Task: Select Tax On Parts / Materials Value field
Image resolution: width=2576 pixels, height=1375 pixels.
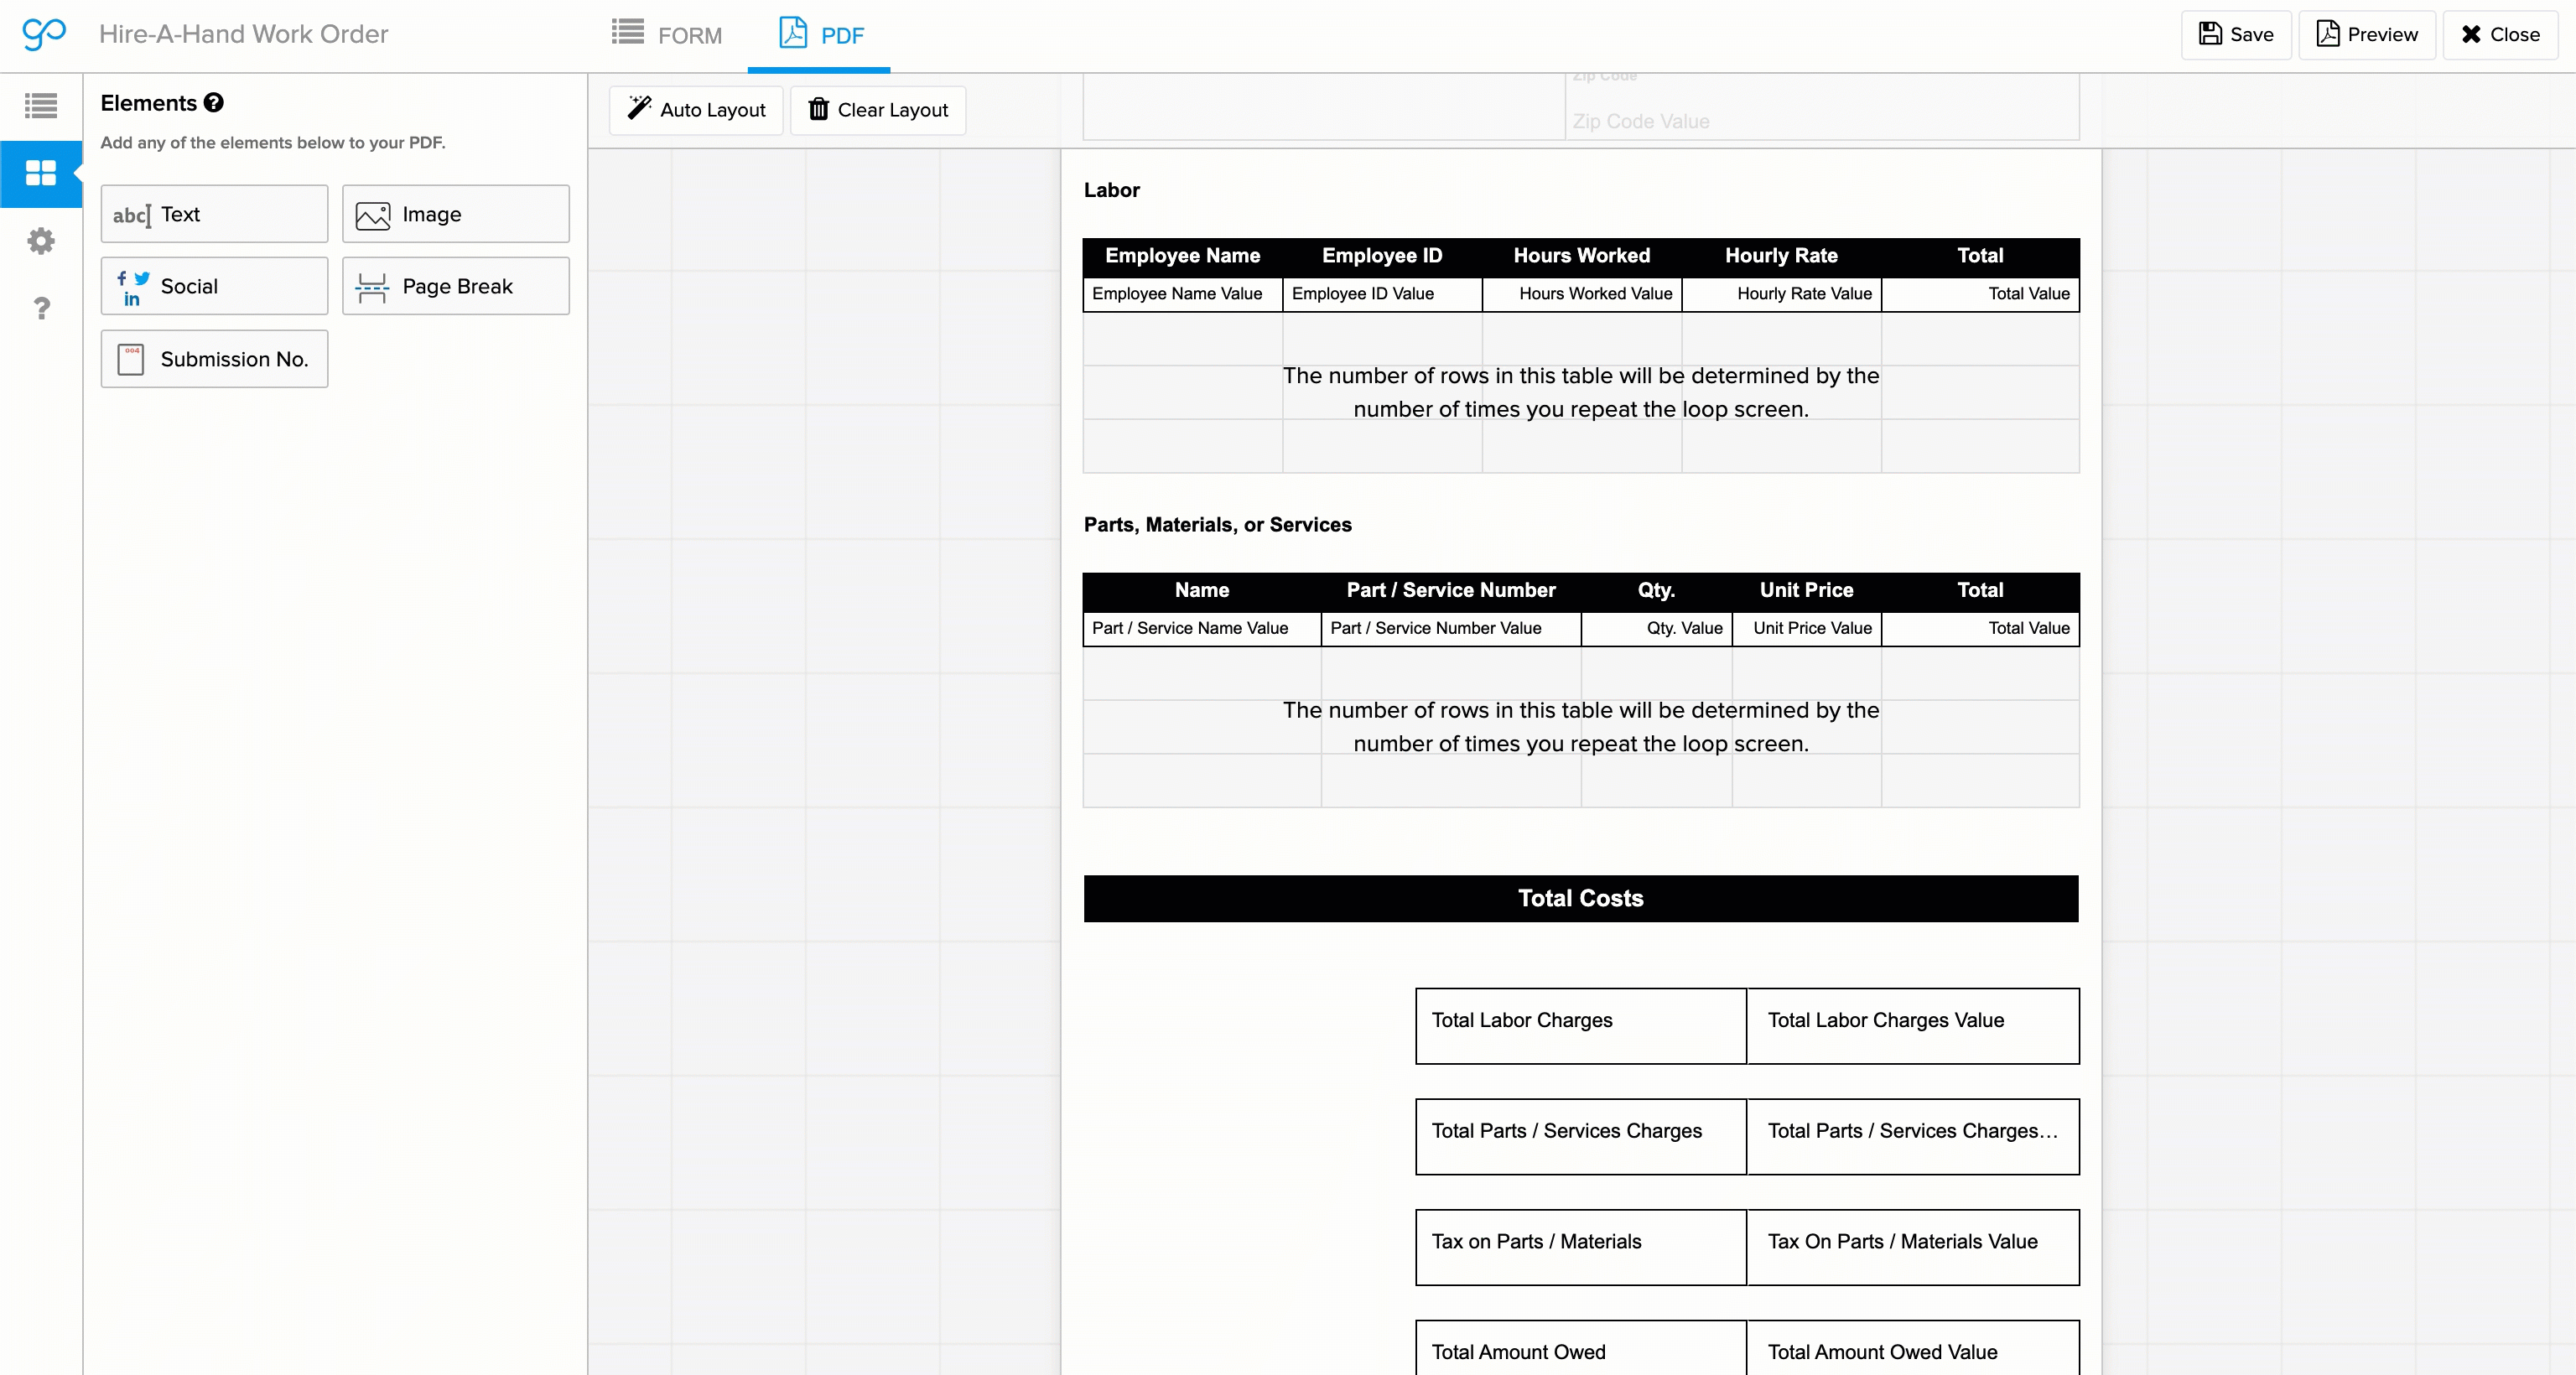Action: pyautogui.click(x=1913, y=1248)
